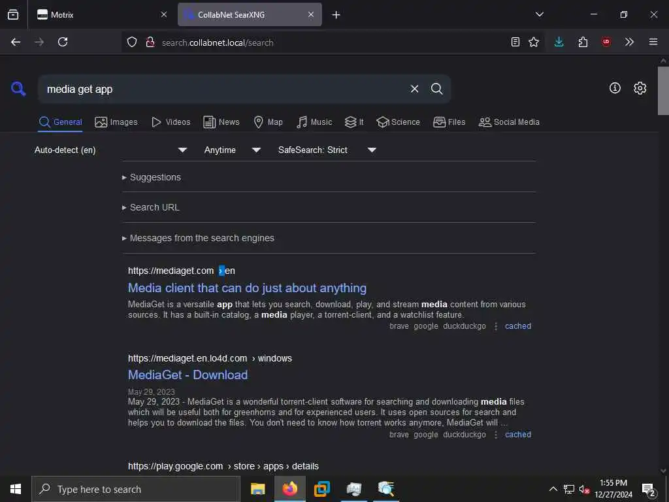Open 'Media client that can do just about anything'

[247, 288]
